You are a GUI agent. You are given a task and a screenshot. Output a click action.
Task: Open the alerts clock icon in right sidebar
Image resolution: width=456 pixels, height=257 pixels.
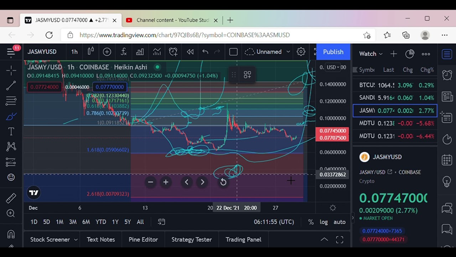pyautogui.click(x=447, y=75)
